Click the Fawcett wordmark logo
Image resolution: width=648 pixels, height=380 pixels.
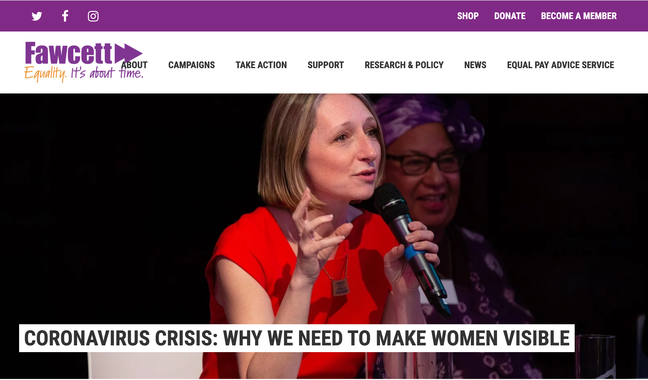68,53
